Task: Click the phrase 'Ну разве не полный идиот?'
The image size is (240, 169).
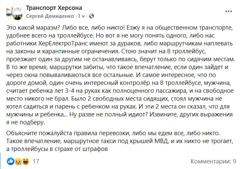Action: (108, 114)
